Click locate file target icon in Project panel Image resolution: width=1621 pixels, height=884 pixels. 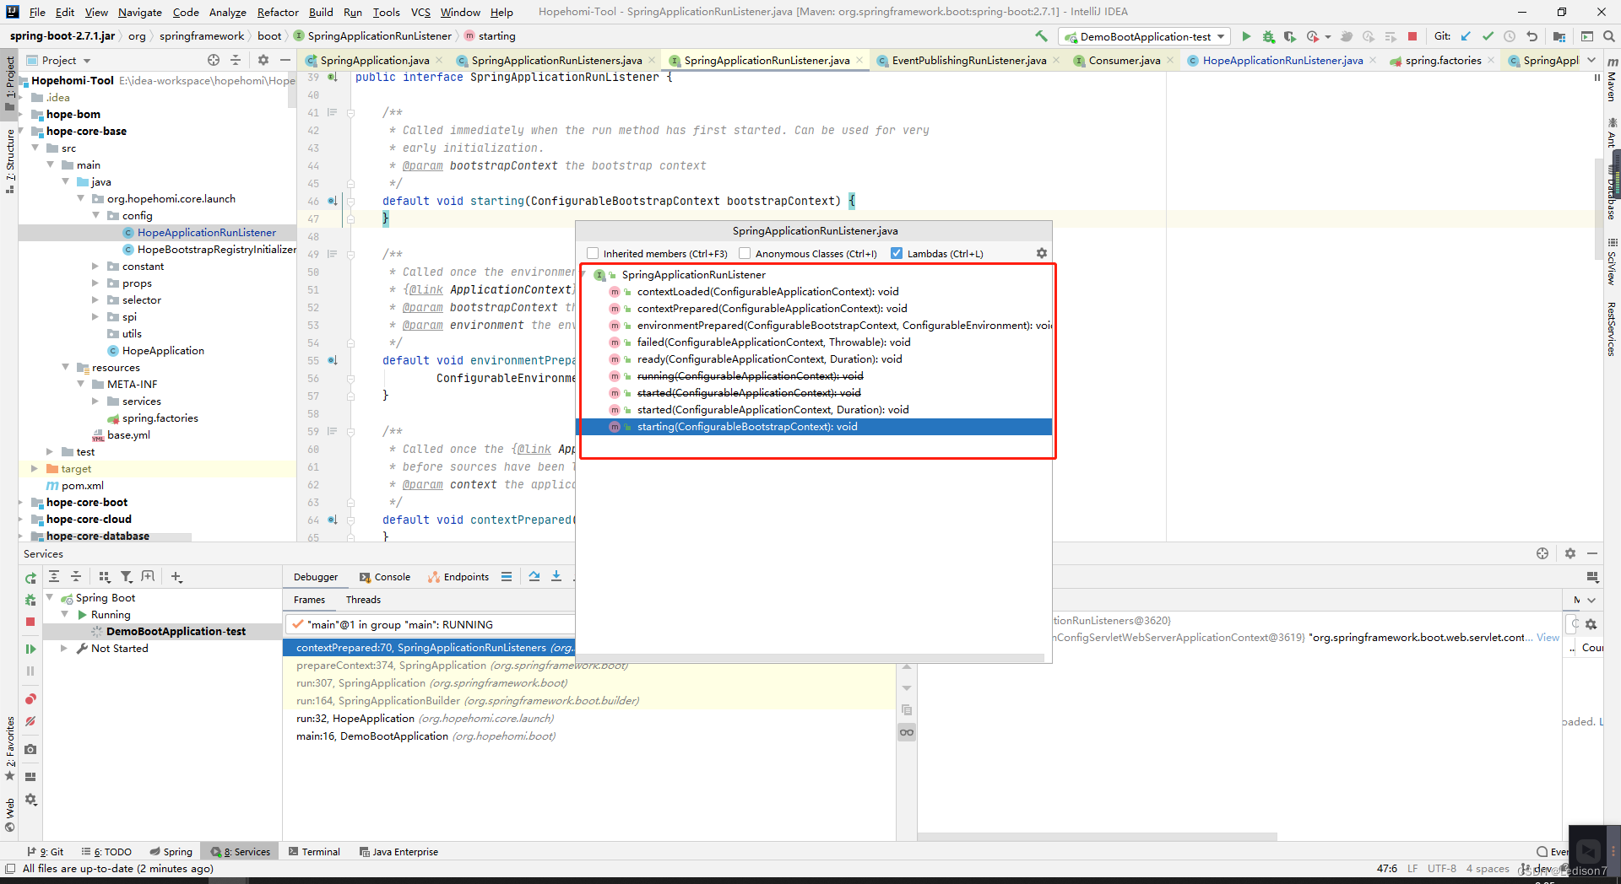[x=214, y=60]
